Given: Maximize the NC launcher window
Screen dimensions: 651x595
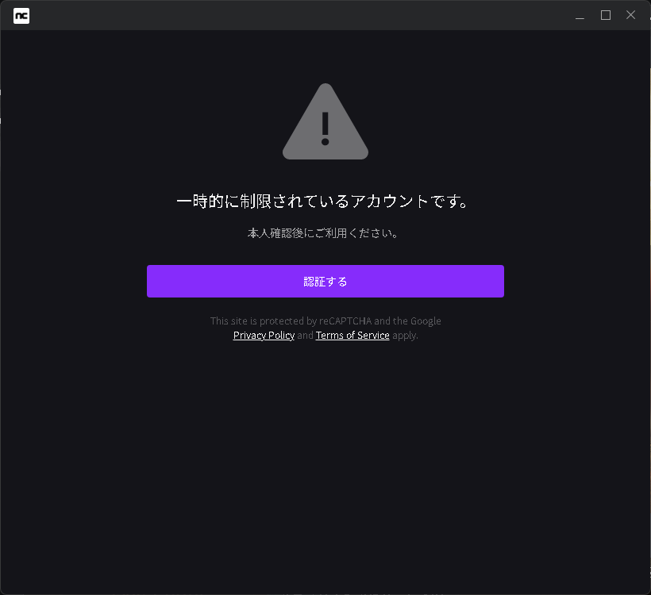Looking at the screenshot, I should tap(606, 15).
